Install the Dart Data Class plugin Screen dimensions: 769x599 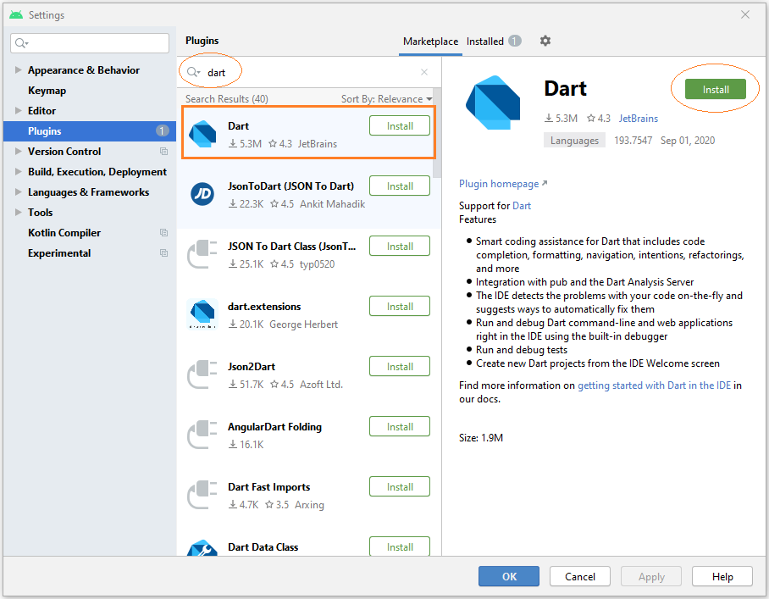400,546
